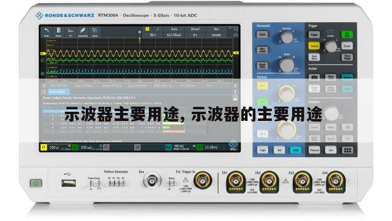Push the teal Autoset button

[347, 77]
